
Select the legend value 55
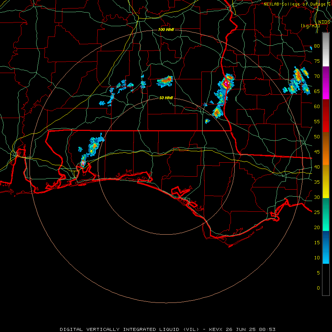pyautogui.click(x=317, y=121)
